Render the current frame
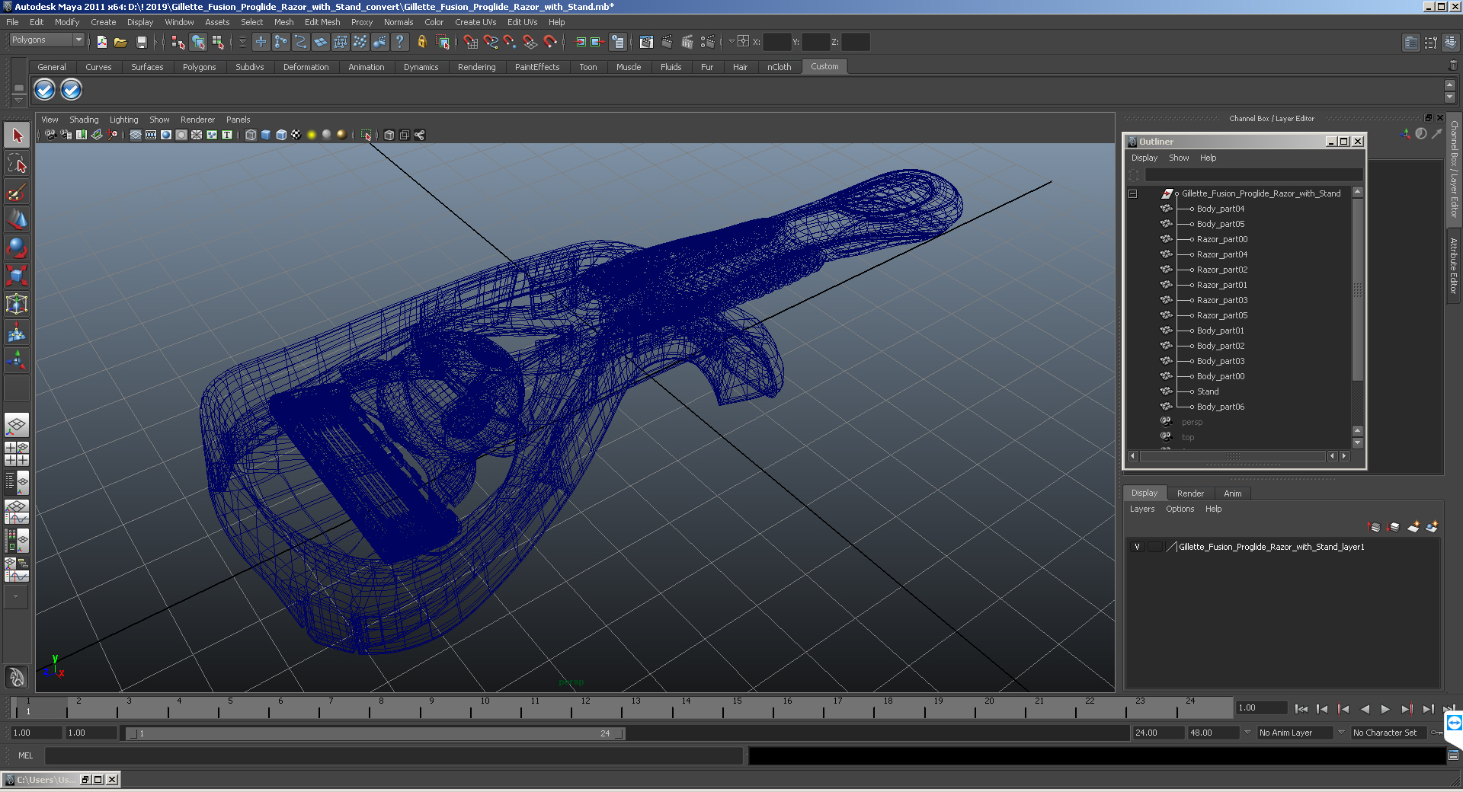This screenshot has height=792, width=1463. coord(667,42)
